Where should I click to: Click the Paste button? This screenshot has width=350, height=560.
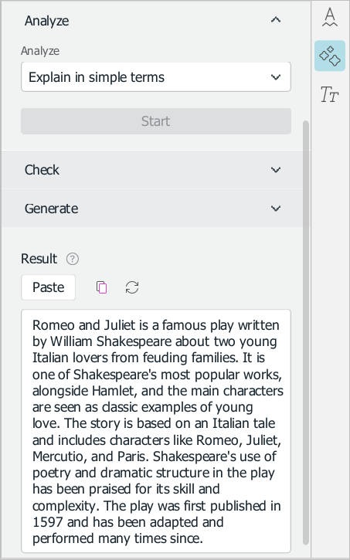coord(48,287)
